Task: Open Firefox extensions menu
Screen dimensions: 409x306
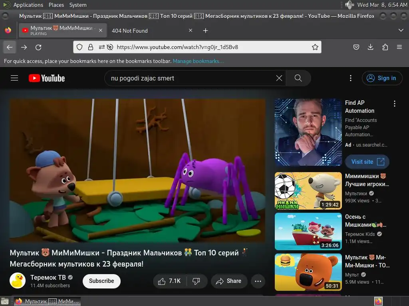Action: coord(385,47)
